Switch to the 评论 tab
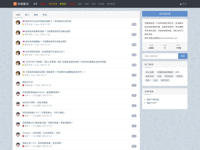200x150 pixels. (x=45, y=15)
